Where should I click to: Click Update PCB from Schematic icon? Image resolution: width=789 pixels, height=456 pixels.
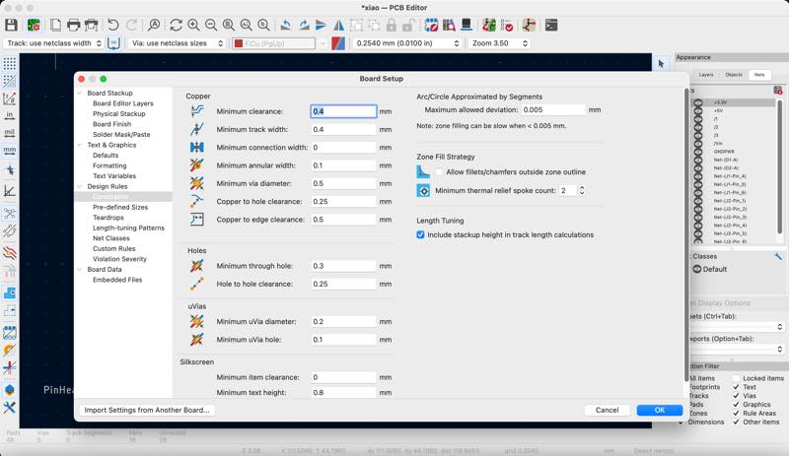point(488,25)
